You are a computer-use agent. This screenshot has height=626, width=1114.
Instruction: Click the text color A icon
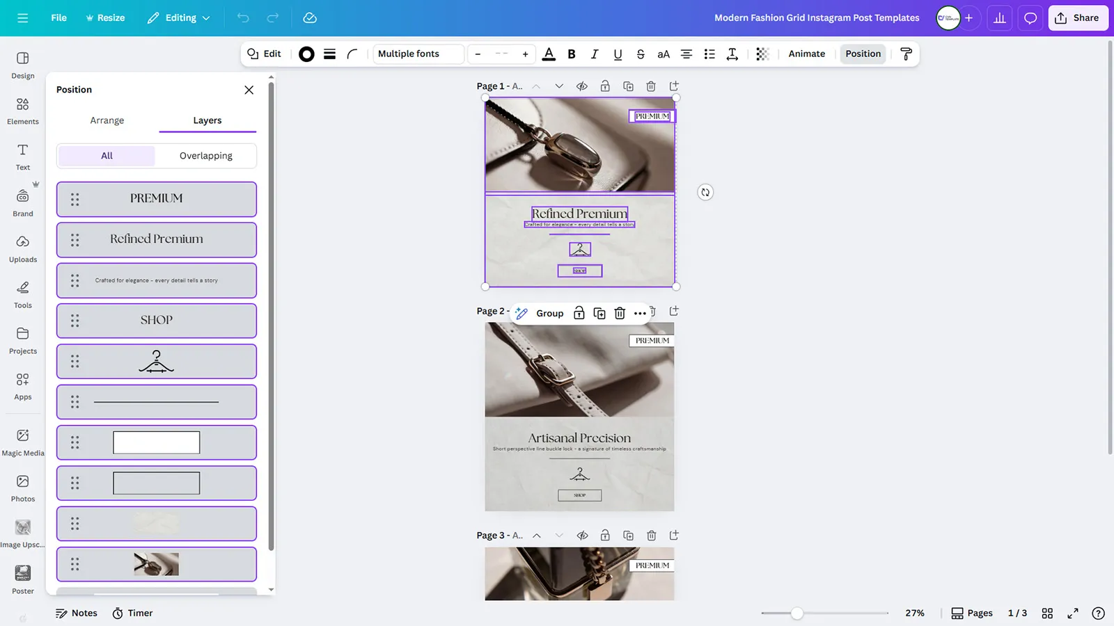coord(549,54)
